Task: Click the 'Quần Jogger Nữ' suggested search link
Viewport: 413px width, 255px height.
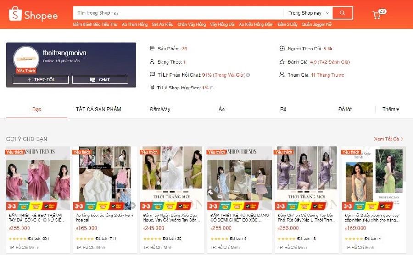Action: pyautogui.click(x=316, y=24)
